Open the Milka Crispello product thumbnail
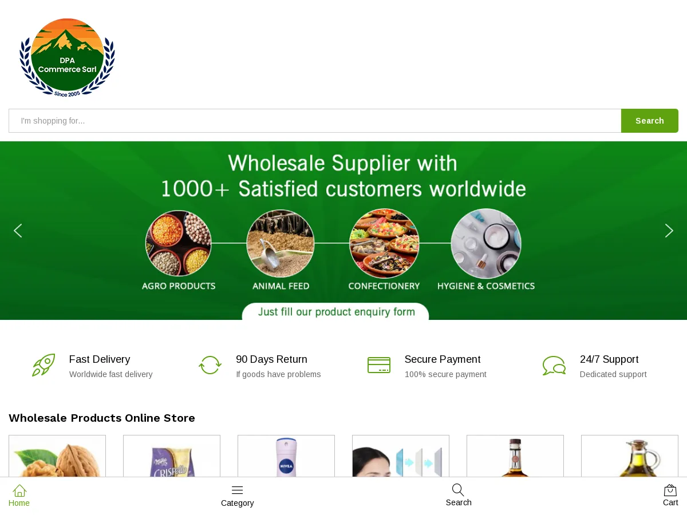Screen dimensions: 687x515 172,456
